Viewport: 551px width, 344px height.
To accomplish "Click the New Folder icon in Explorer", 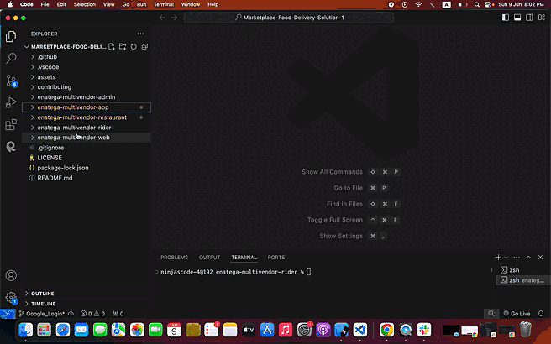I will 123,46.
